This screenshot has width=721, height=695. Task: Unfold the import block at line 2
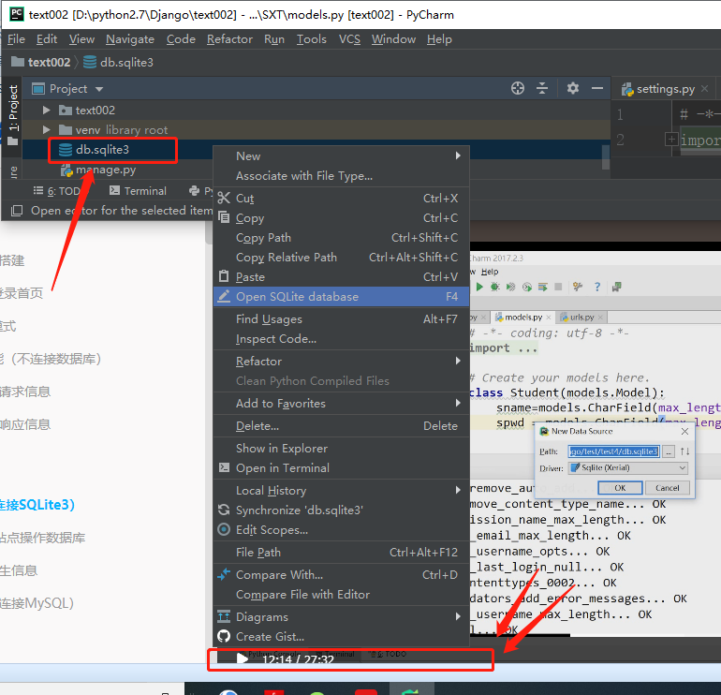click(671, 139)
